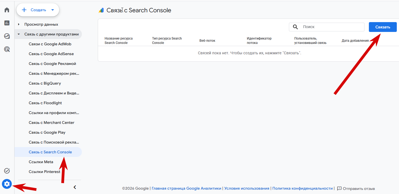Click the Связь с Search Console page title
Viewport: 399px width, 194px height.
[x=139, y=10]
